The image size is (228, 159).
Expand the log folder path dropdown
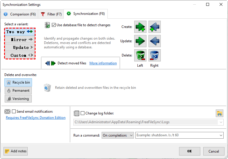(221, 122)
